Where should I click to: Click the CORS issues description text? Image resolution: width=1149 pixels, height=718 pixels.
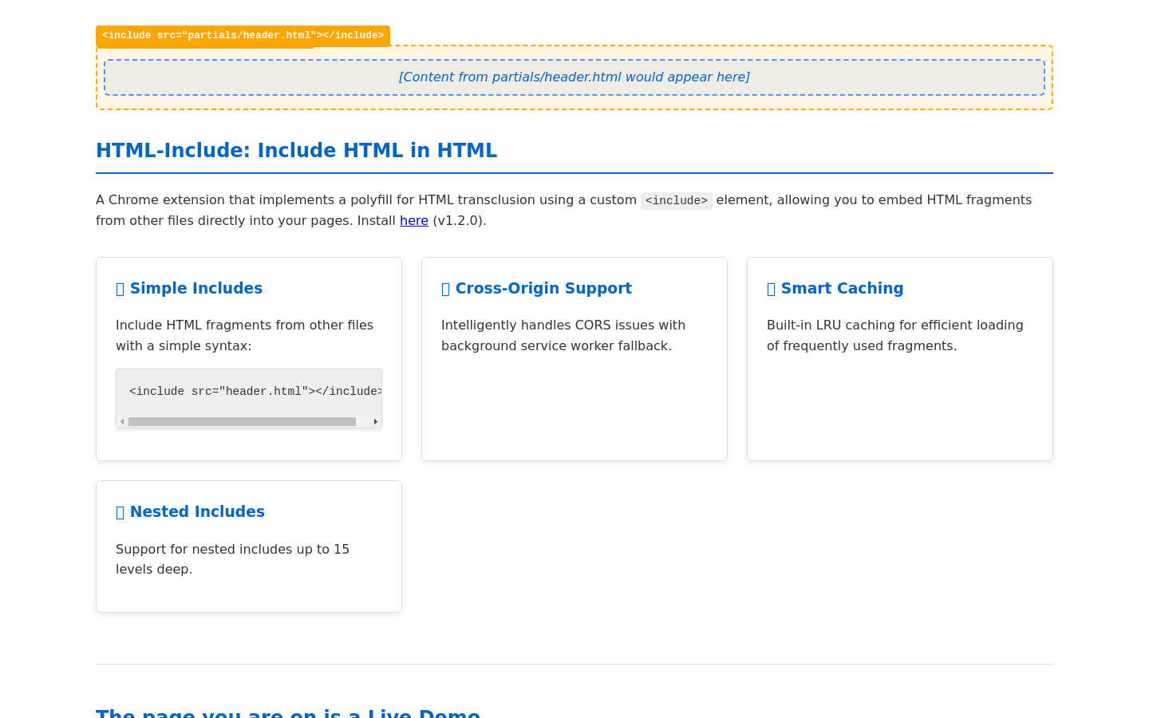coord(563,336)
